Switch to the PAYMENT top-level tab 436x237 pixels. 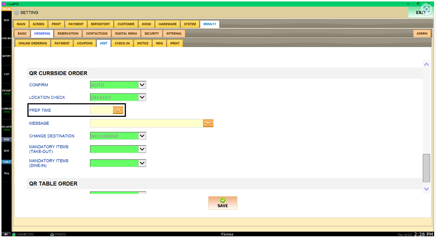click(76, 24)
